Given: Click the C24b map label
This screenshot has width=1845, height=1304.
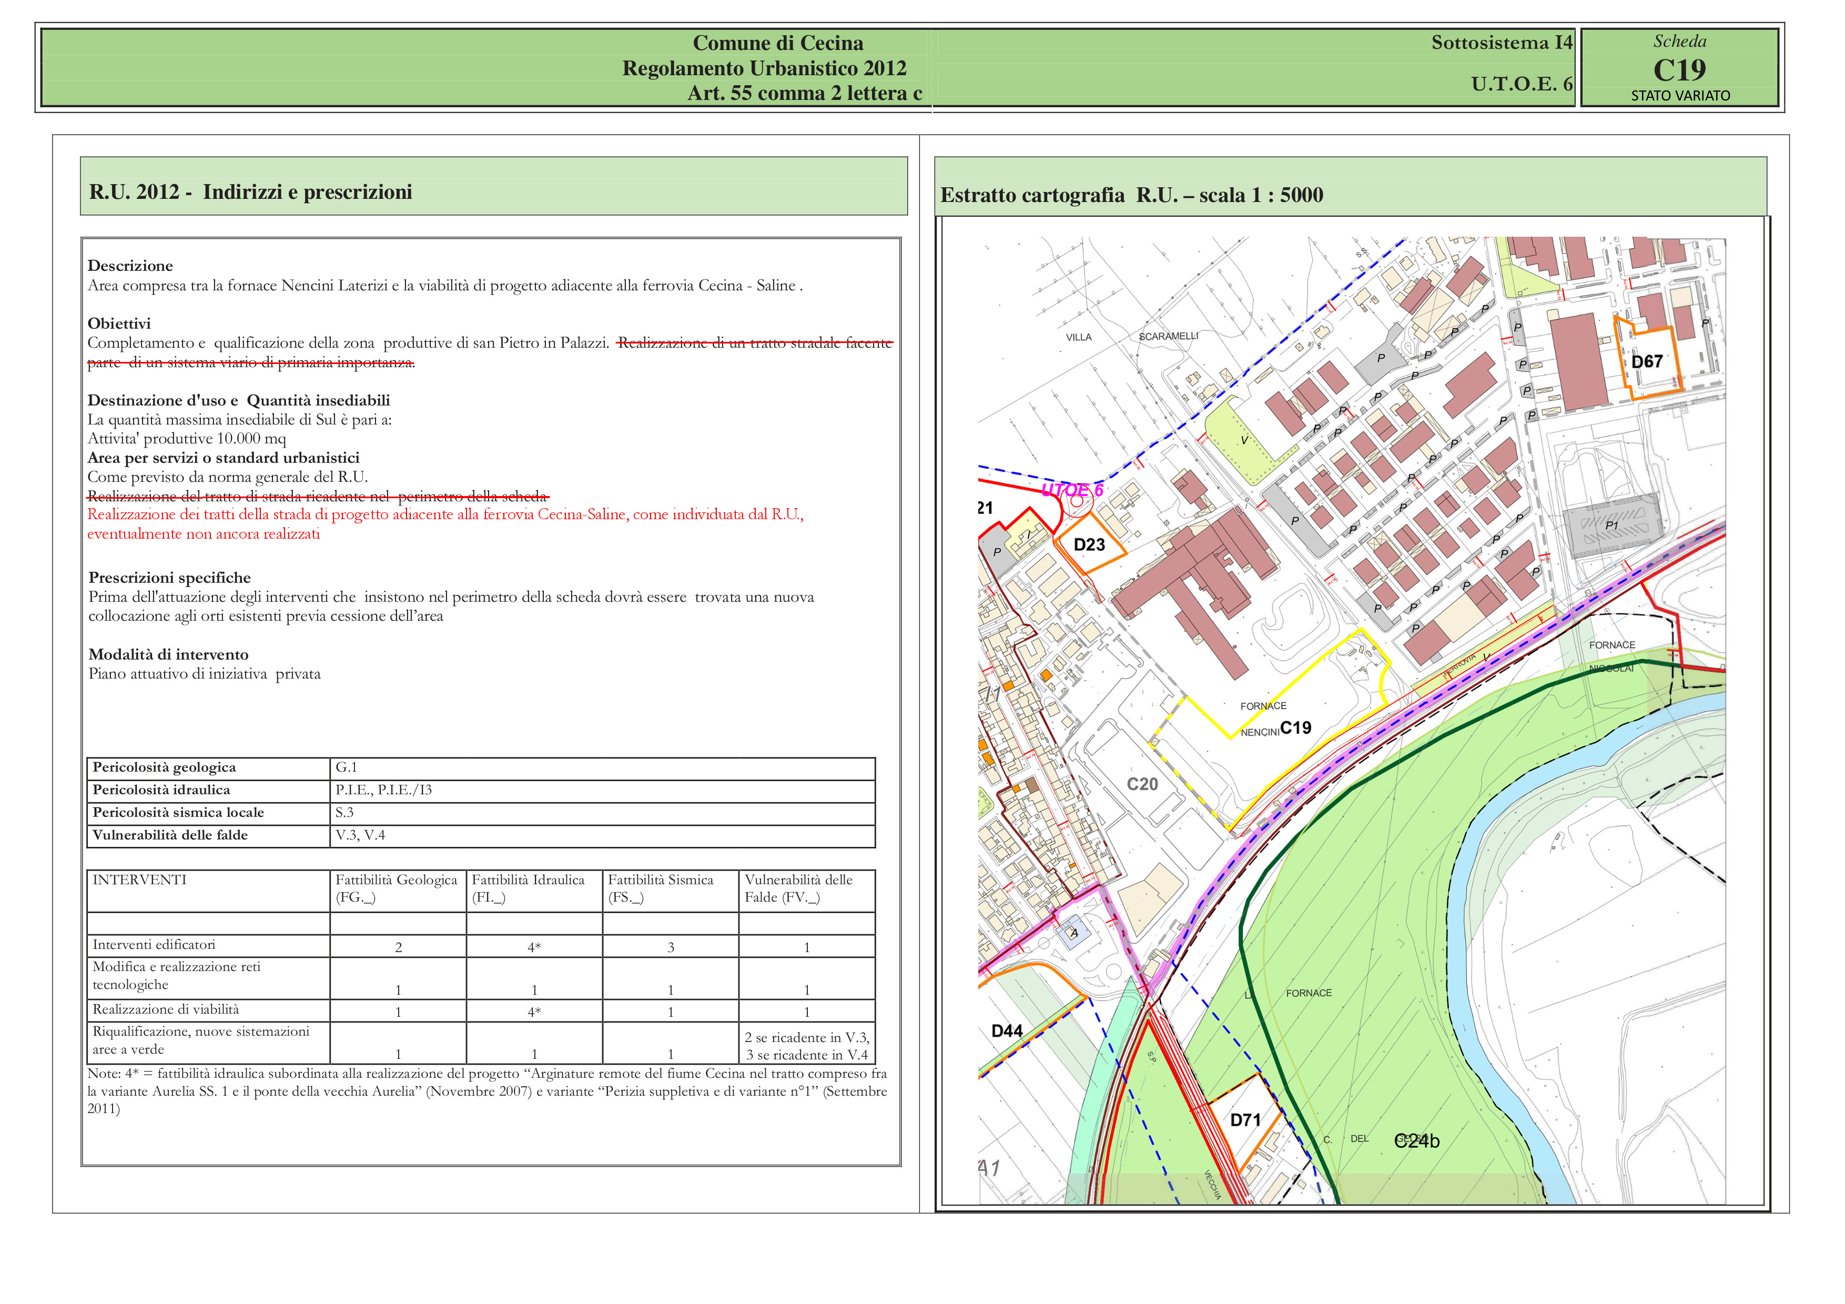Looking at the screenshot, I should [1417, 1141].
